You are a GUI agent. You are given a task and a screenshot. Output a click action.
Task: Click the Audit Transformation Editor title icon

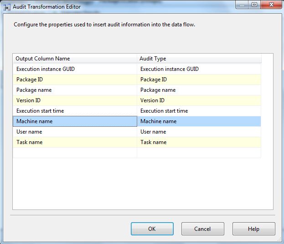tap(7, 7)
